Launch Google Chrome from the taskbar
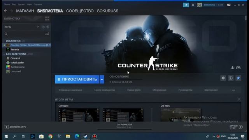The height and width of the screenshot is (140, 249). [50, 136]
